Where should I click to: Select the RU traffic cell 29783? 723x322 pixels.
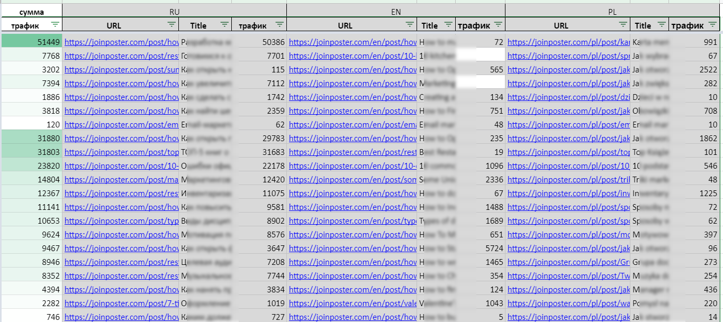[x=259, y=138]
